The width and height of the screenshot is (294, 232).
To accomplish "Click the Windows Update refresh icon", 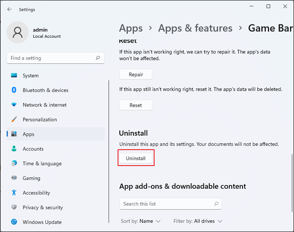I will click(14, 222).
